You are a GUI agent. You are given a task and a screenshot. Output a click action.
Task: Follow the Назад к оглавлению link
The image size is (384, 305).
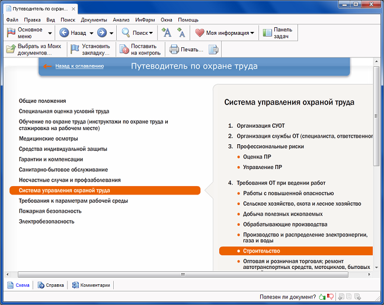click(x=79, y=66)
